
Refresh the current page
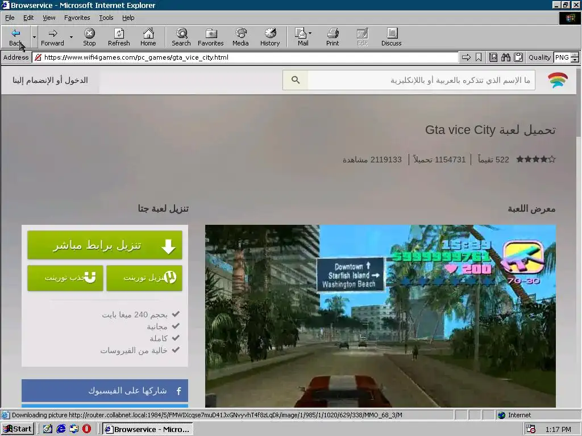[119, 37]
